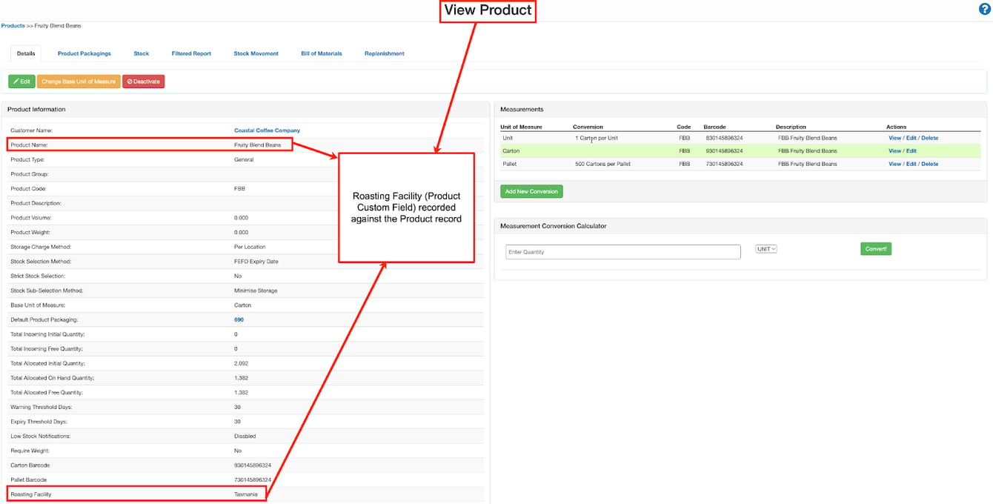Open the Stock tab

[142, 53]
